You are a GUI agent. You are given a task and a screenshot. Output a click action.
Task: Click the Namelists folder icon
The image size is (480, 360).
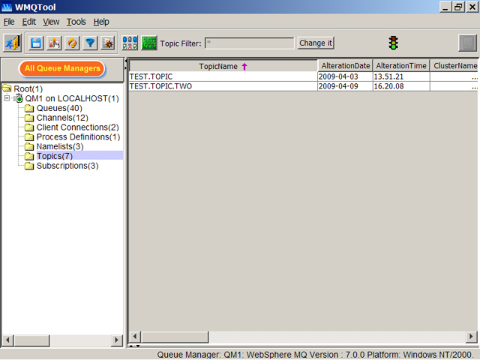coord(29,146)
